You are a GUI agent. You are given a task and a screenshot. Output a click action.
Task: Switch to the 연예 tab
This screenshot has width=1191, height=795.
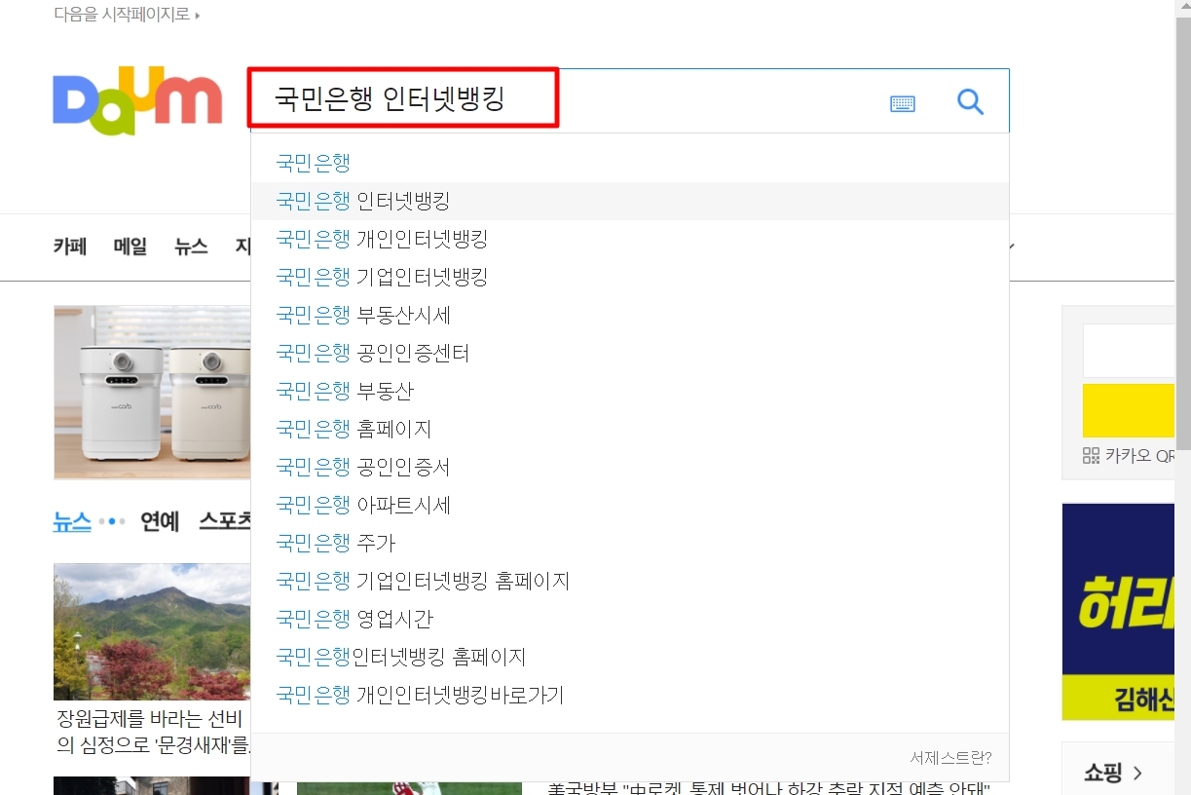pos(160,521)
